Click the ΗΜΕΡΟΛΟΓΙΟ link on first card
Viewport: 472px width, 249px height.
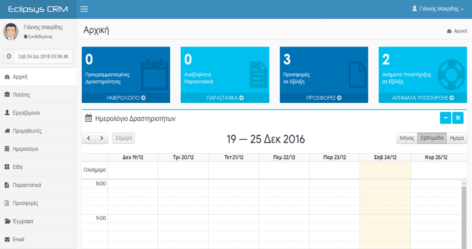[x=126, y=98]
